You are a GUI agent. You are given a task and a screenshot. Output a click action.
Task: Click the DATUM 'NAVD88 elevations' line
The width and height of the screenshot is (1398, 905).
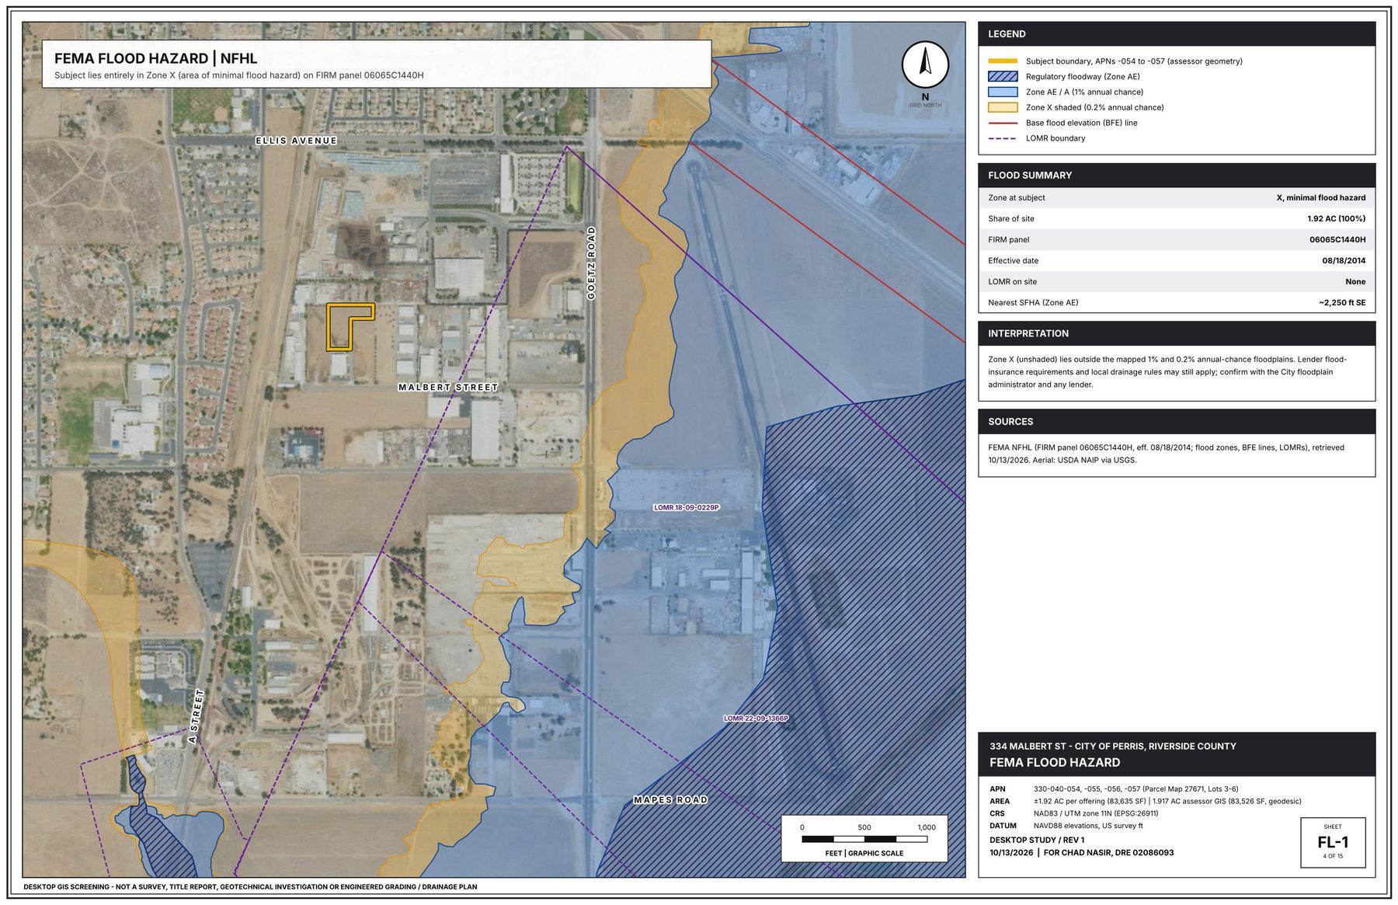[x=1066, y=827]
